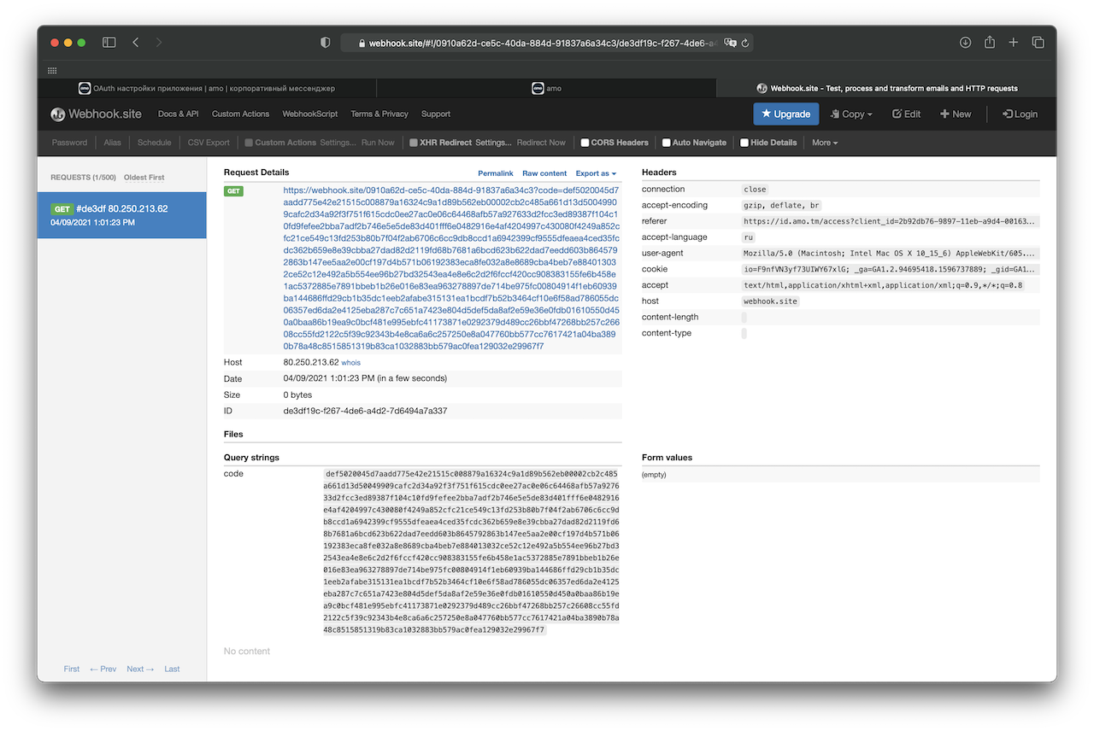
Task: Toggle the Auto Navigate checkbox
Action: click(x=667, y=143)
